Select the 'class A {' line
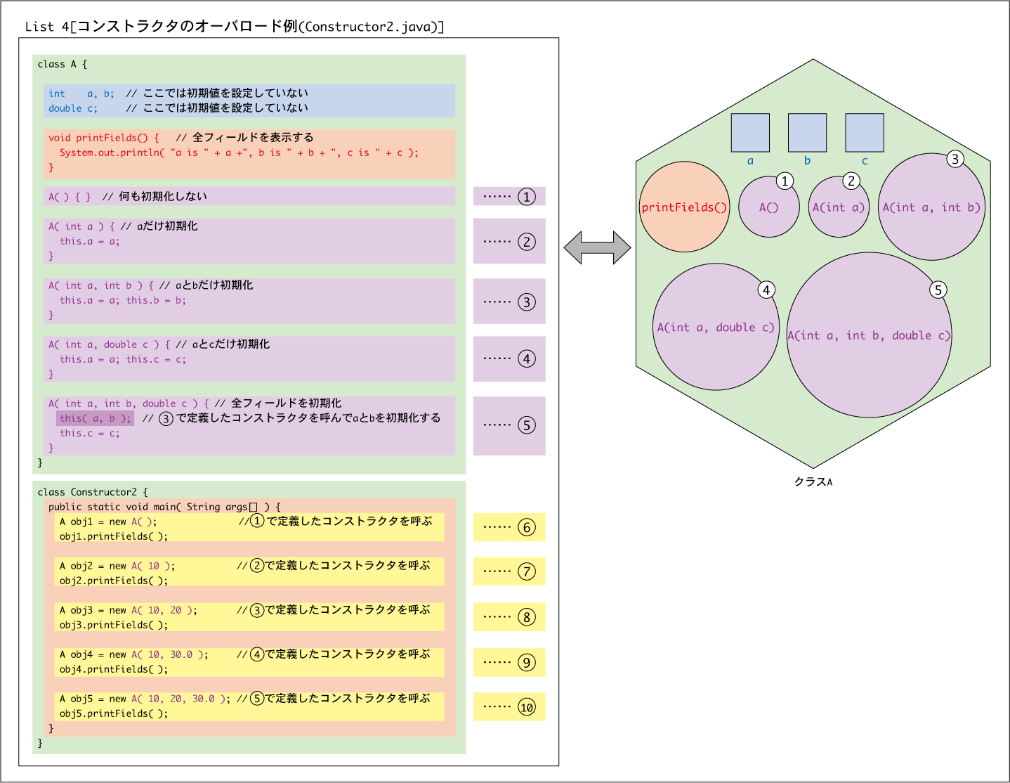The image size is (1010, 783). pos(63,64)
